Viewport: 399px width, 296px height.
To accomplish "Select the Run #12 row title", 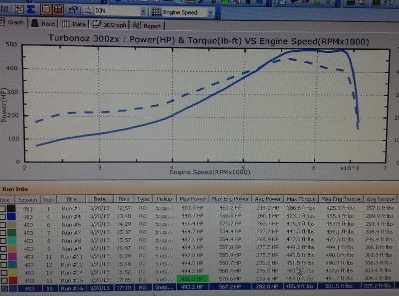I will [x=71, y=264].
